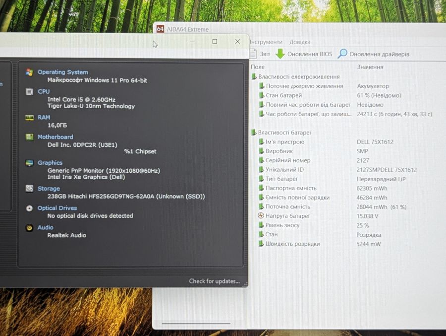Click the icon beside Властивості батареї header
The height and width of the screenshot is (336, 446).
click(254, 132)
